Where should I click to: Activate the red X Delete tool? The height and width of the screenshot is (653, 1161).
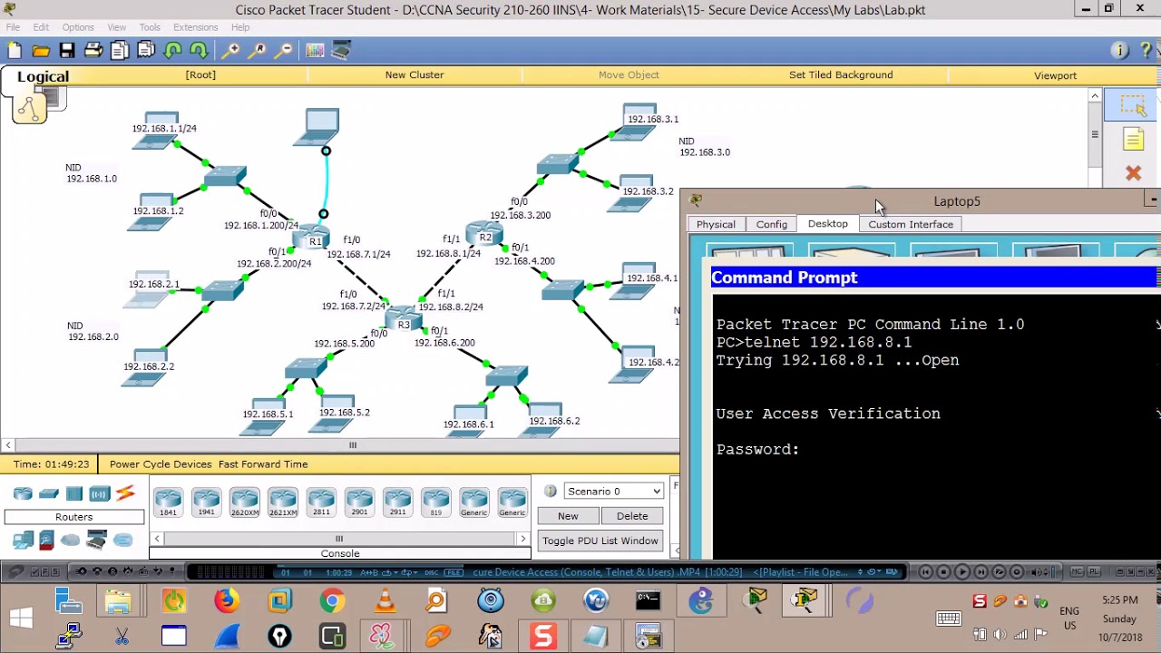tap(1133, 172)
